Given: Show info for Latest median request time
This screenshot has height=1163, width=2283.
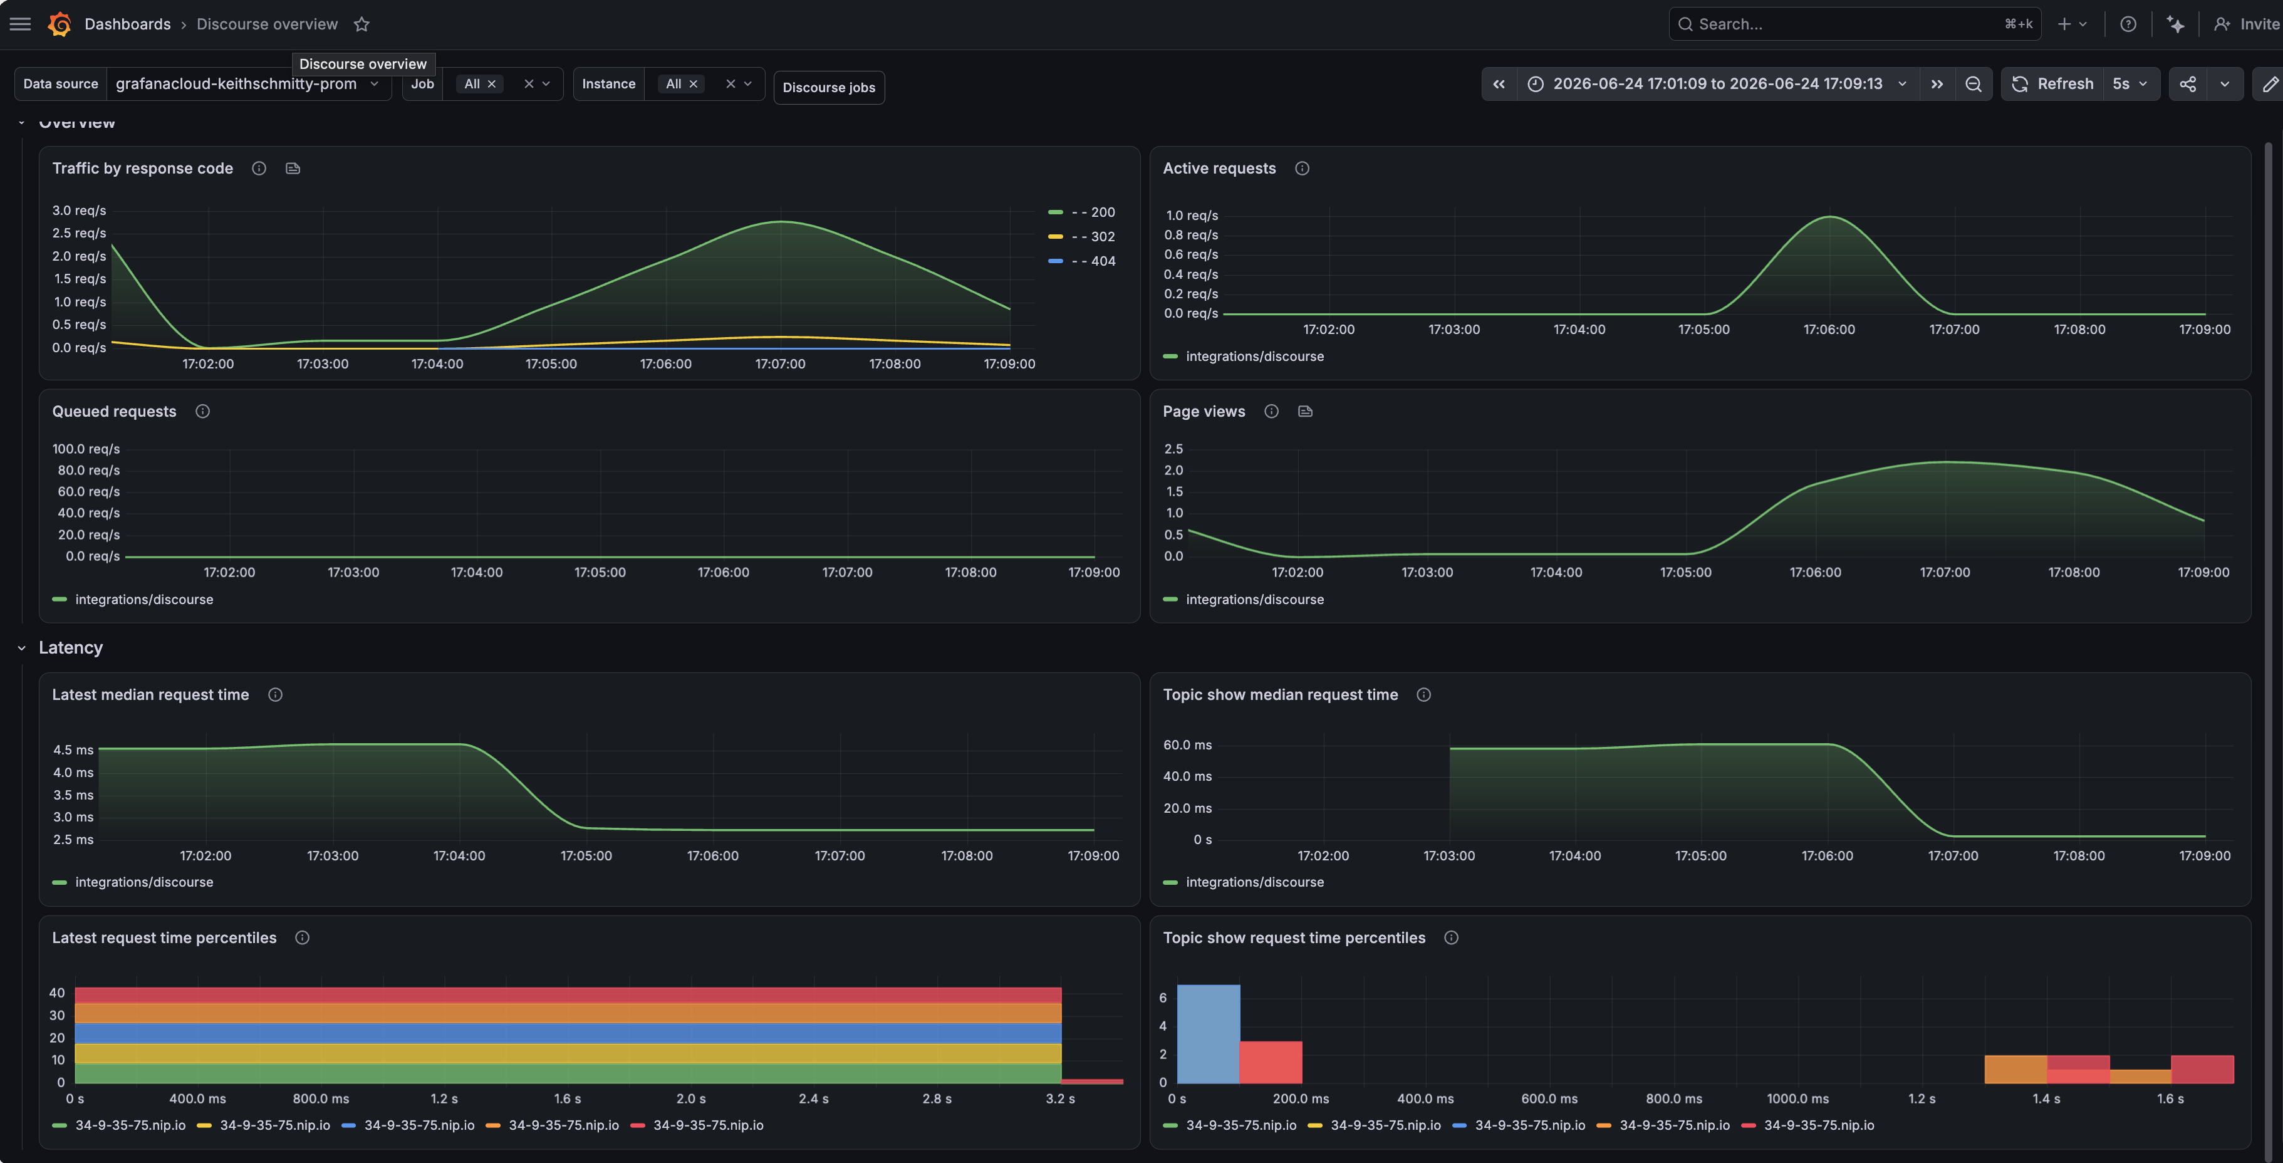Looking at the screenshot, I should click(x=276, y=695).
